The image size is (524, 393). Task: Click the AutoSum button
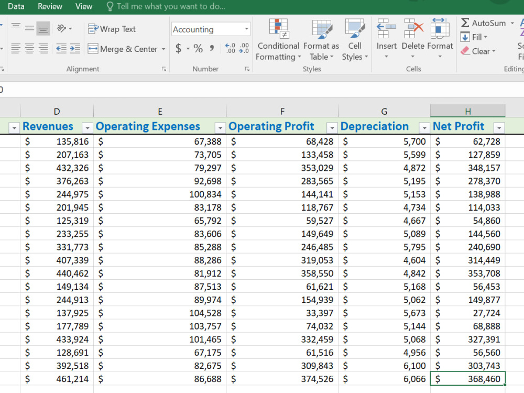484,23
